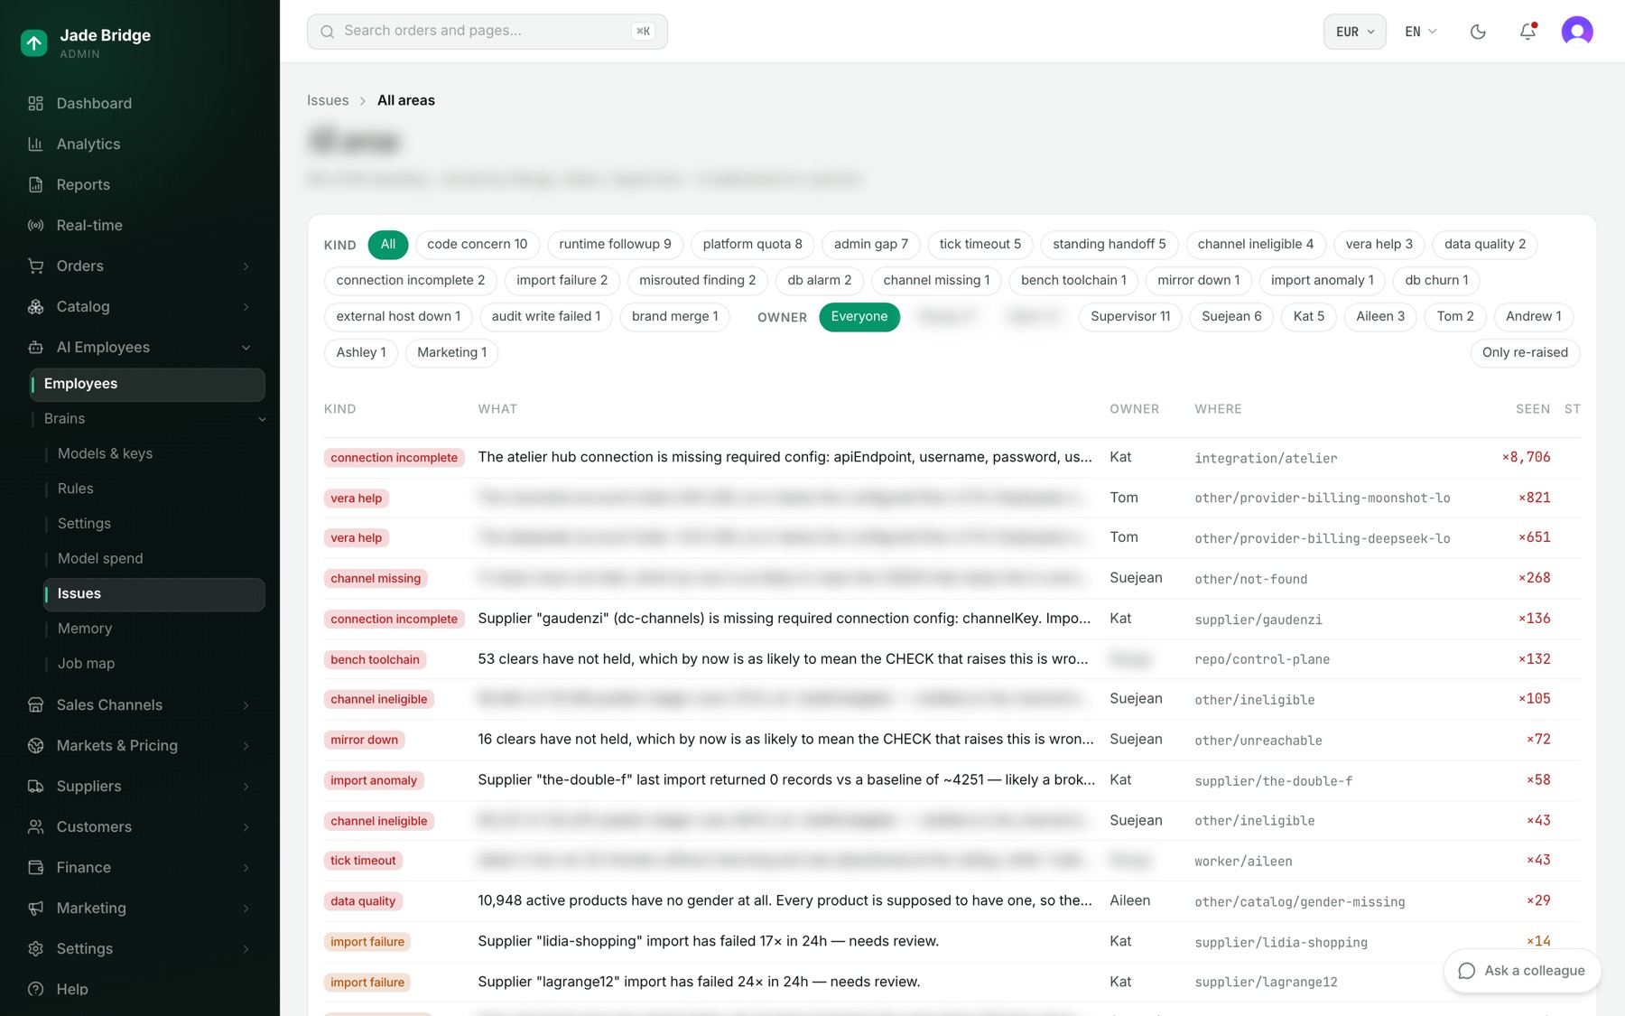
Task: Toggle dark mode moon icon
Action: 1478,32
